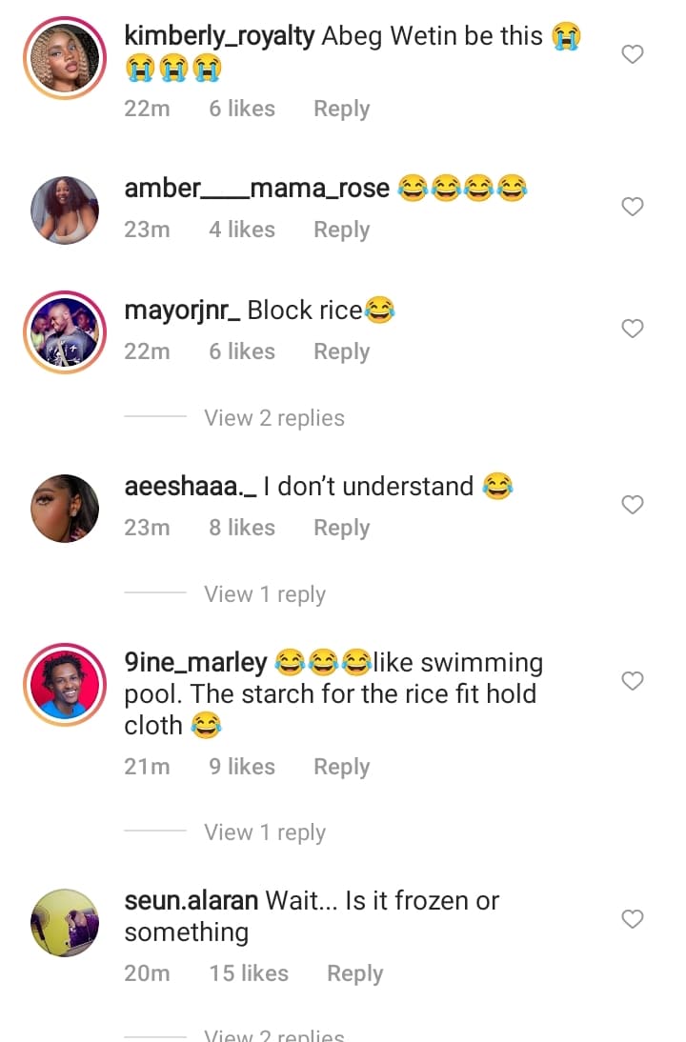Open kimberly_royalty's profile picture
This screenshot has height=1042, width=686.
pyautogui.click(x=65, y=57)
